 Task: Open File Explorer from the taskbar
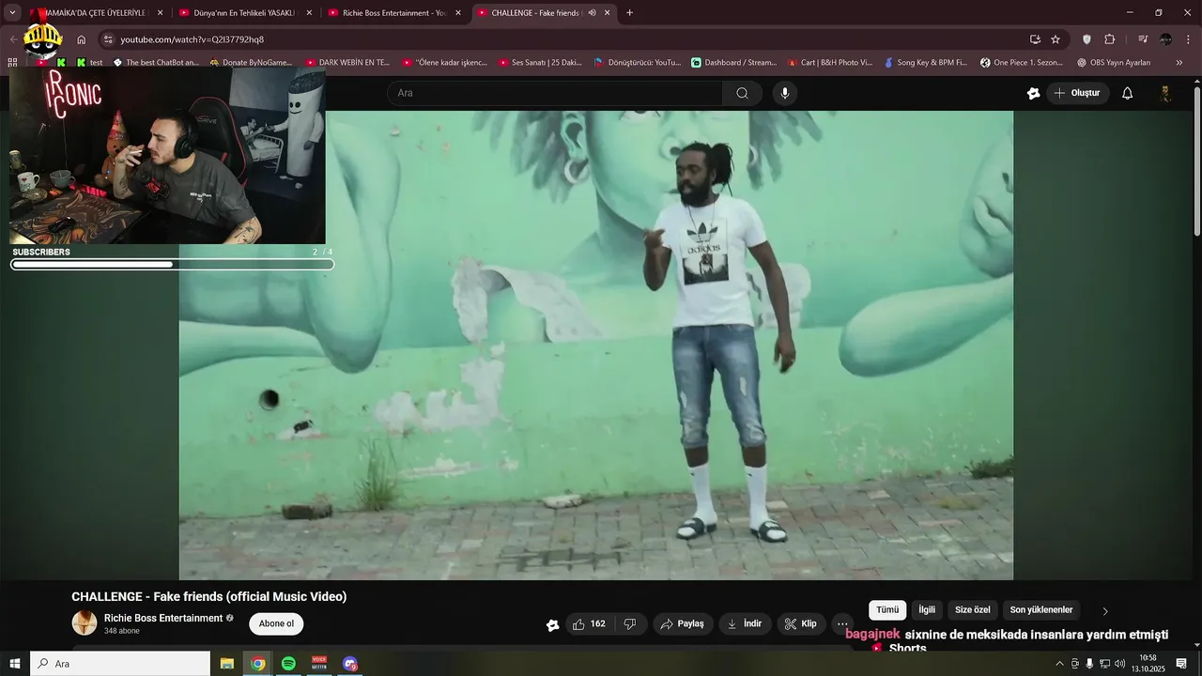(227, 664)
